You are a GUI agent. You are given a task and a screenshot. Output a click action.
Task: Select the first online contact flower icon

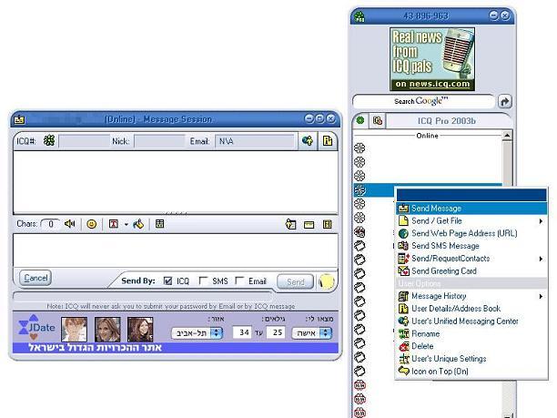coord(360,148)
